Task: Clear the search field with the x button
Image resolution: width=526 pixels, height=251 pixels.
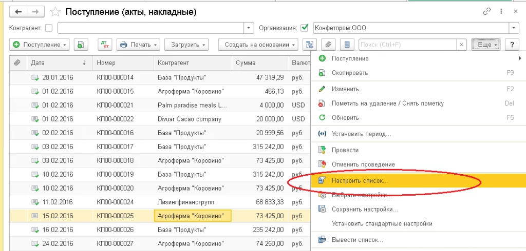Action: pyautogui.click(x=462, y=45)
